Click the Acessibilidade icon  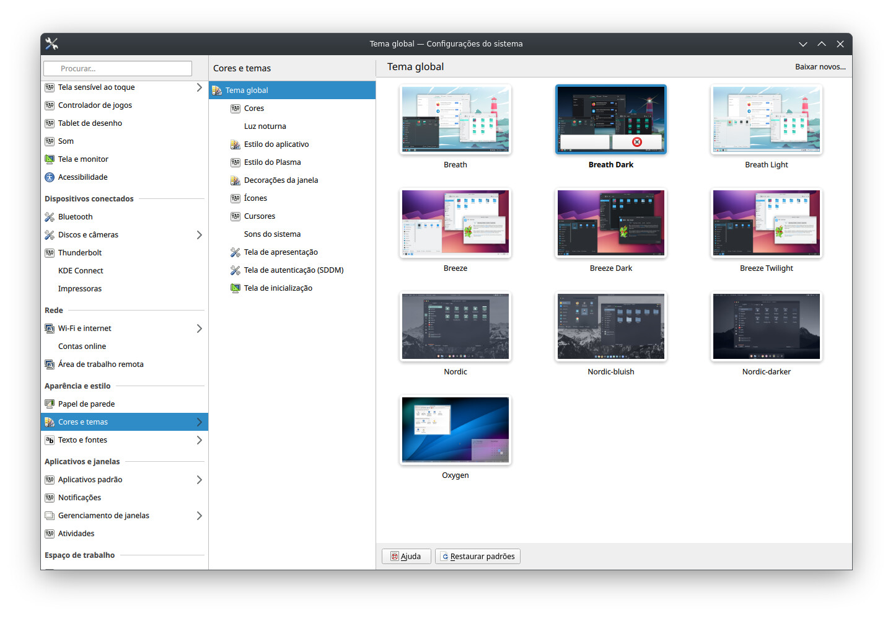[x=50, y=177]
